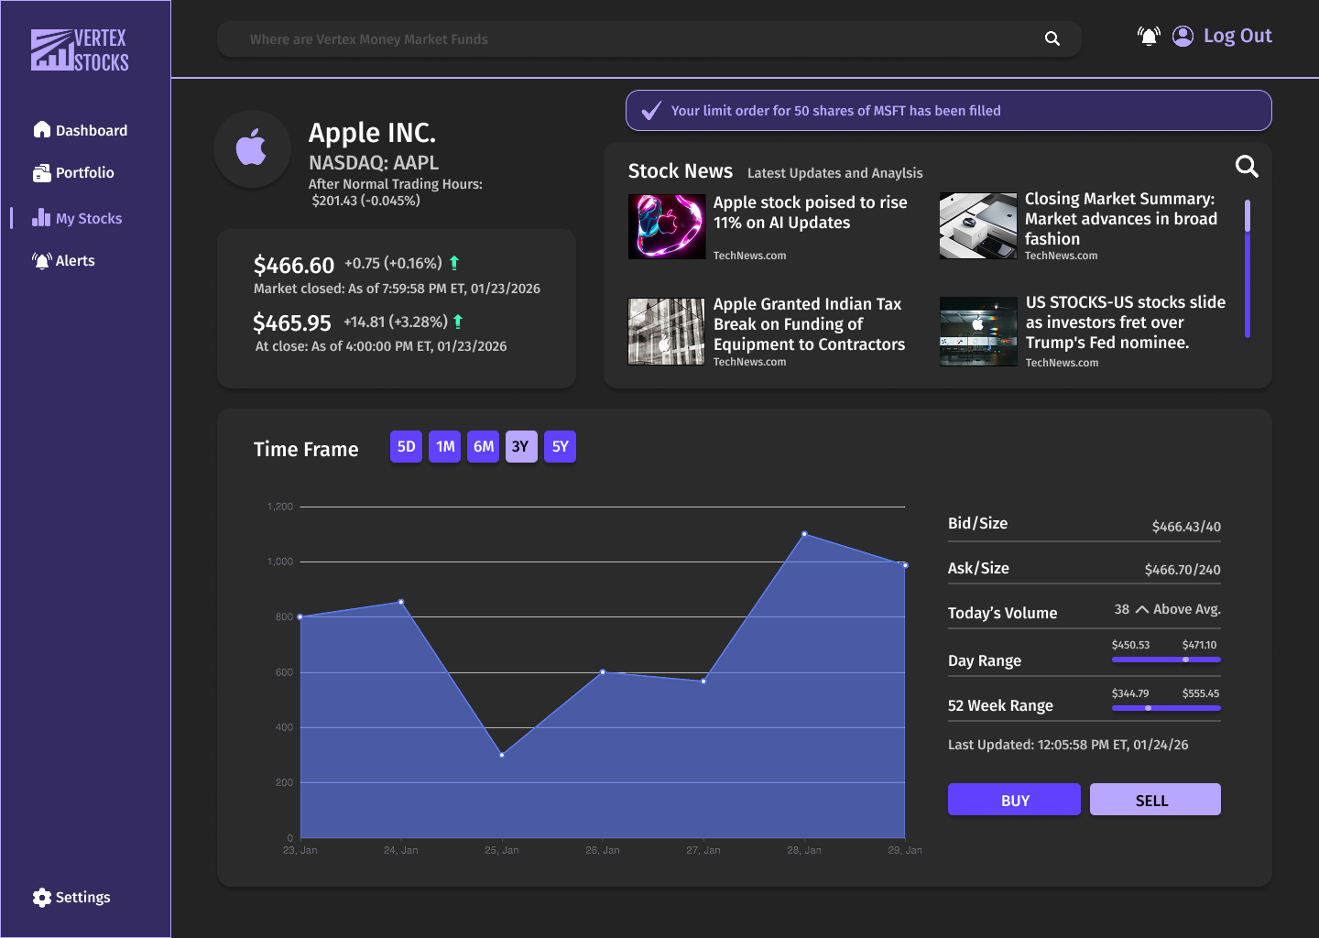Viewport: 1319px width, 938px height.
Task: Click the BUY button
Action: [1015, 800]
